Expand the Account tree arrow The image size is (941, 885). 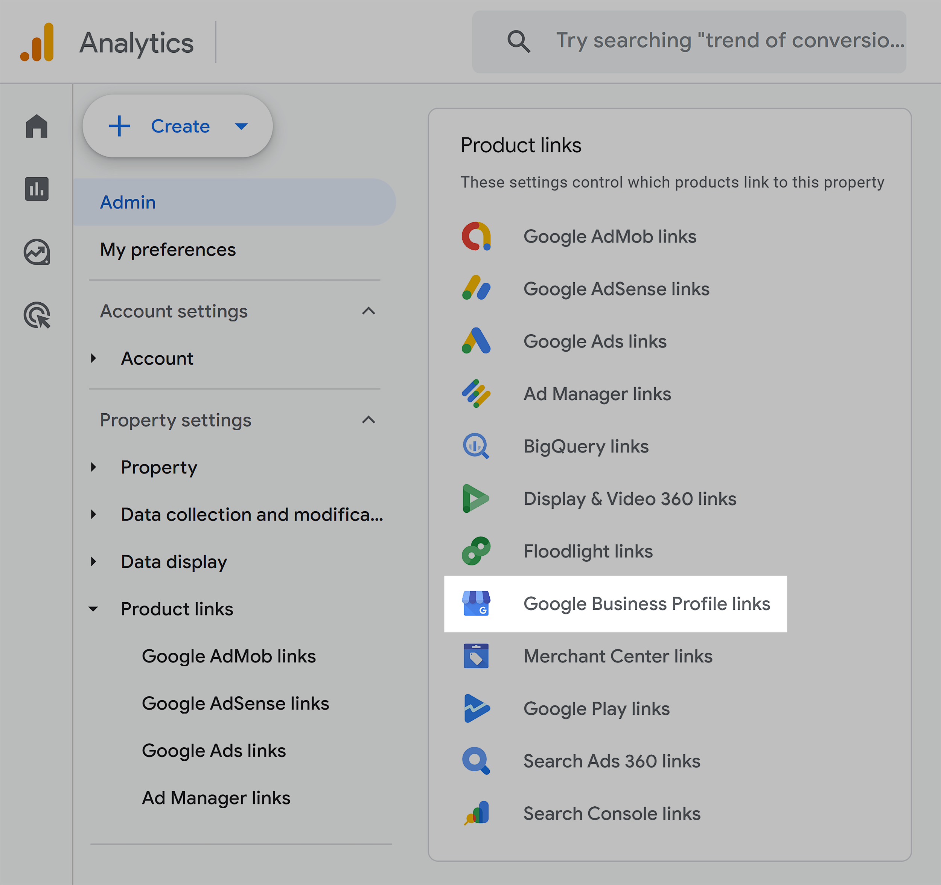click(94, 358)
